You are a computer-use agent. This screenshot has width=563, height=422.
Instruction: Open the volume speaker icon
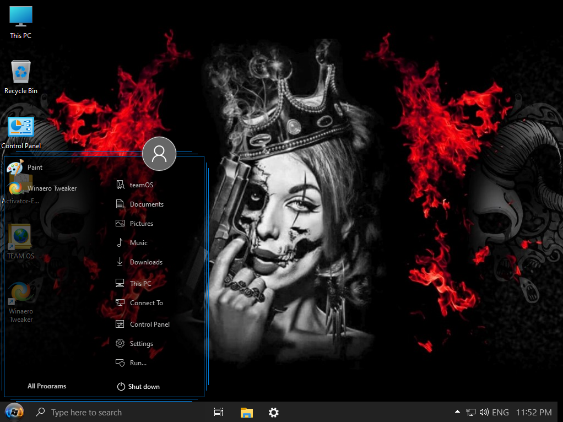[484, 412]
